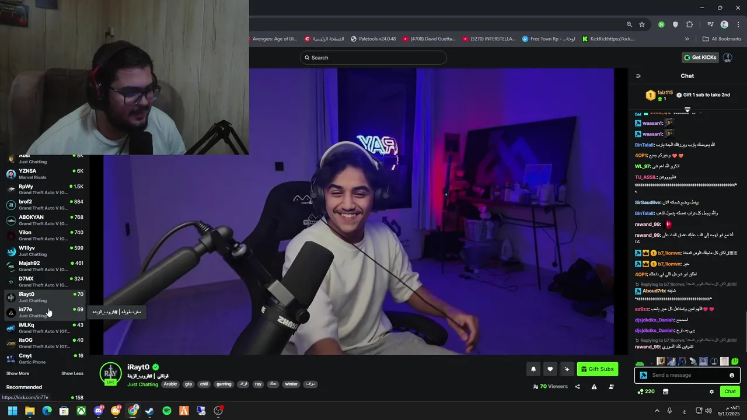Open Steam from the taskbar
Screen dimensions: 747x420
(149, 411)
